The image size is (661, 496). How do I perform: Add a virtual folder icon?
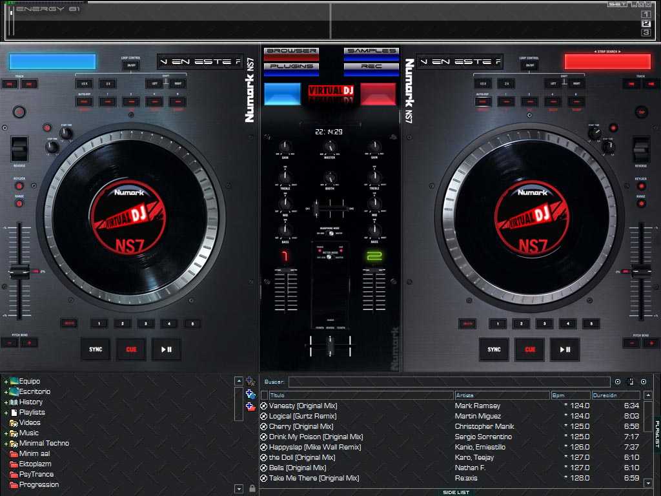250,407
